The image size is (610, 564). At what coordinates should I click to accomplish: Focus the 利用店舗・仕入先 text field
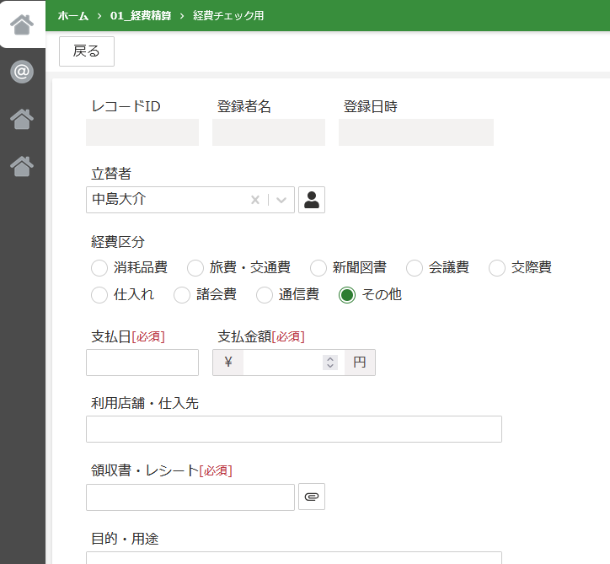pyautogui.click(x=294, y=429)
